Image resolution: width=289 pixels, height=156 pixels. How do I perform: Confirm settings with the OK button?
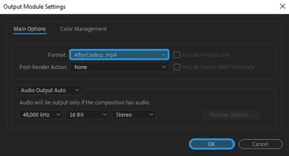212,144
